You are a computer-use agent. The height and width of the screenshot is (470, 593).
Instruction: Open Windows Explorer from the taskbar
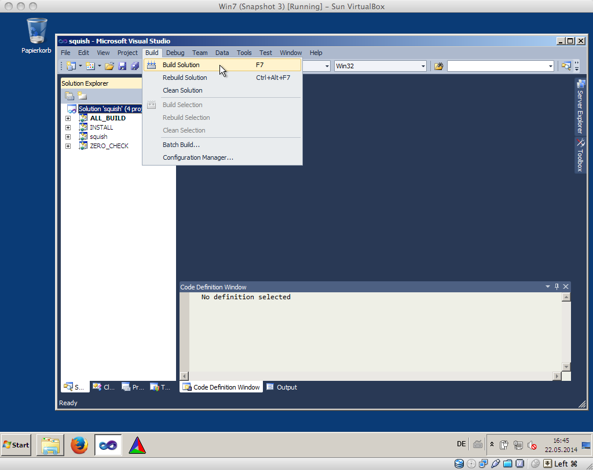50,445
